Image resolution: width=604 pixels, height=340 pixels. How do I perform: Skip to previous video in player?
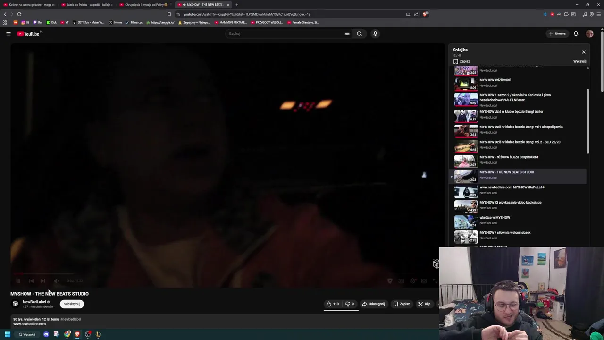31,281
